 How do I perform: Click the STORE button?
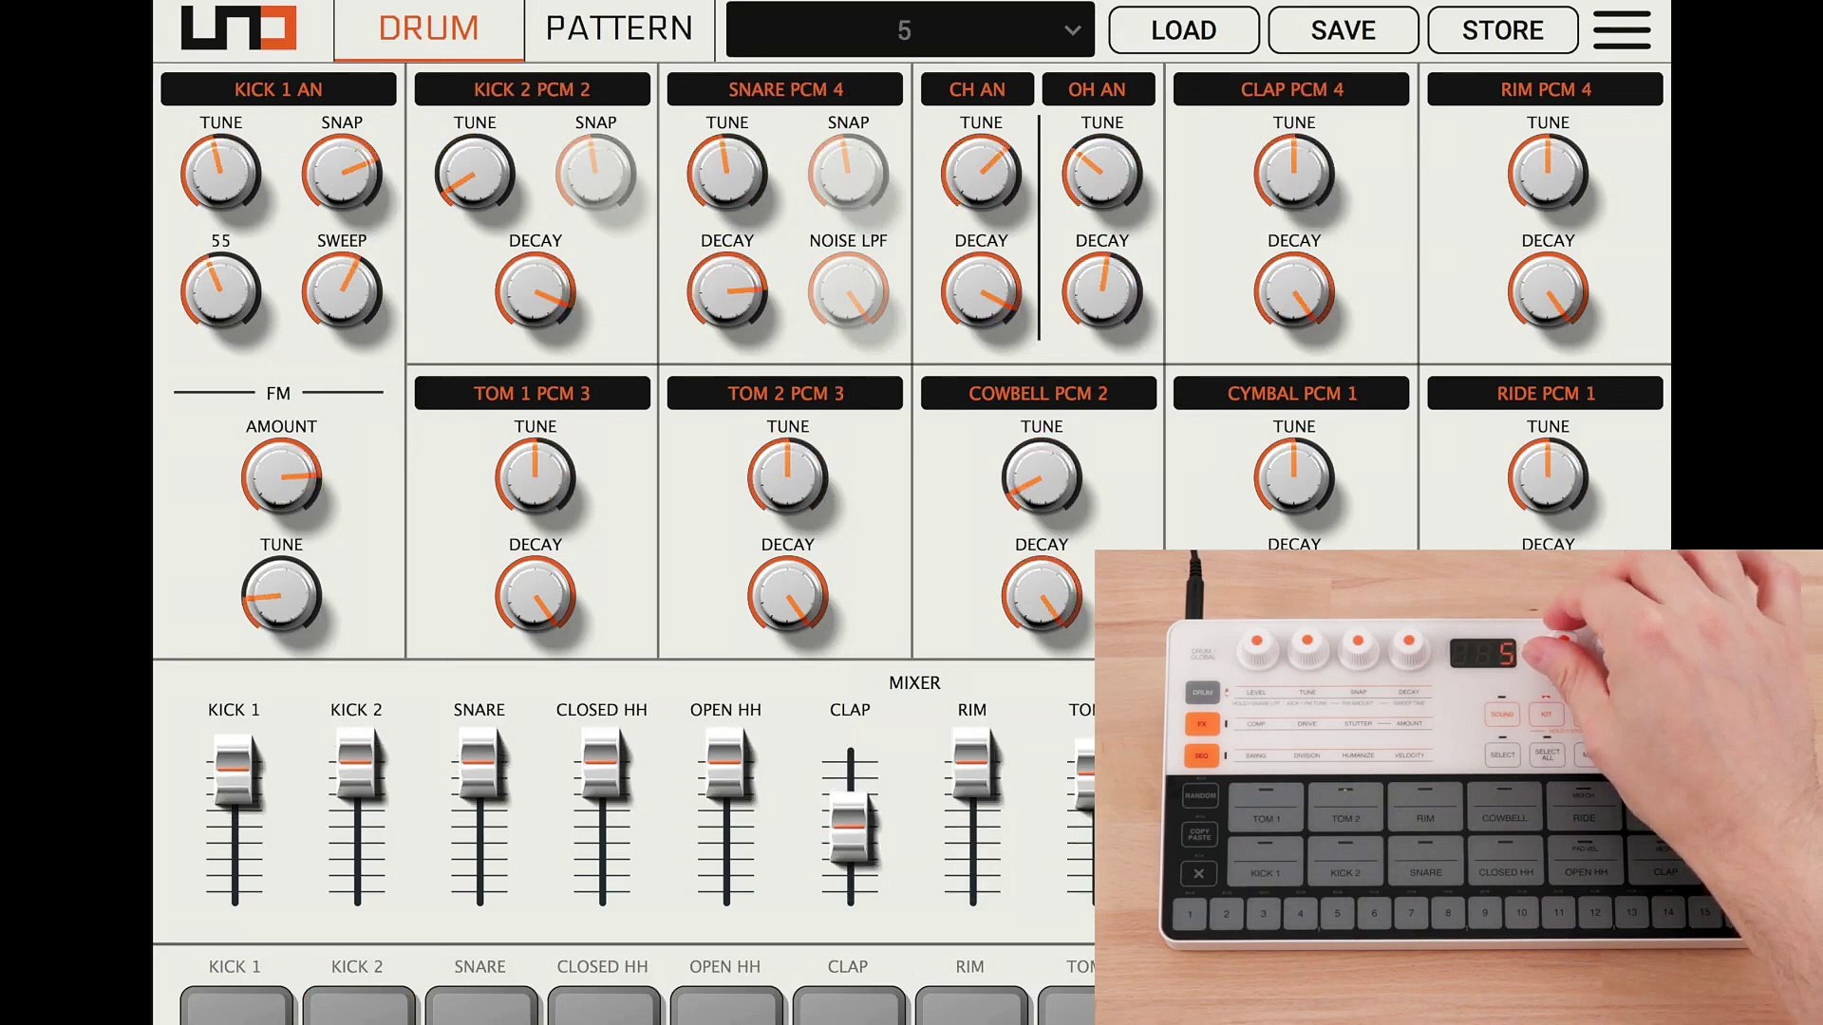coord(1503,29)
